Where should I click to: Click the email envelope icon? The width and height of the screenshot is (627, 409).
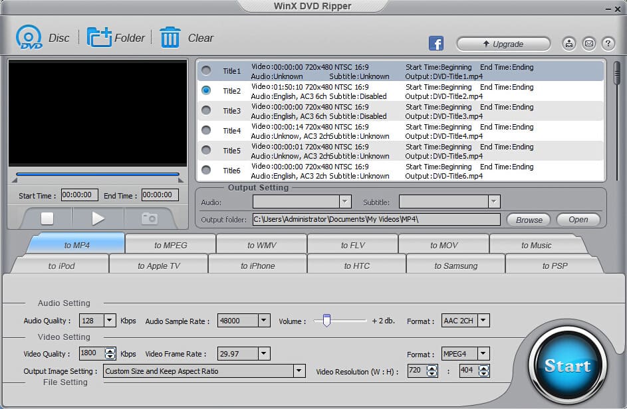[588, 44]
